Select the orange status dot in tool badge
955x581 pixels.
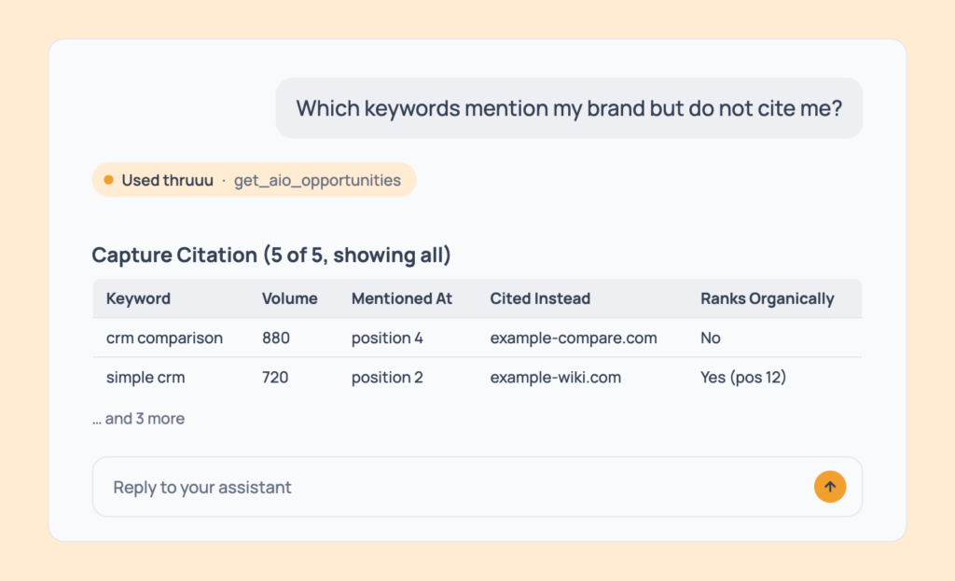(108, 180)
